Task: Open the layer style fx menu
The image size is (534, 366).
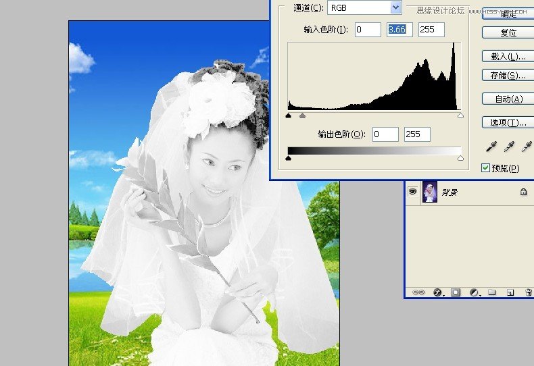Action: (438, 292)
